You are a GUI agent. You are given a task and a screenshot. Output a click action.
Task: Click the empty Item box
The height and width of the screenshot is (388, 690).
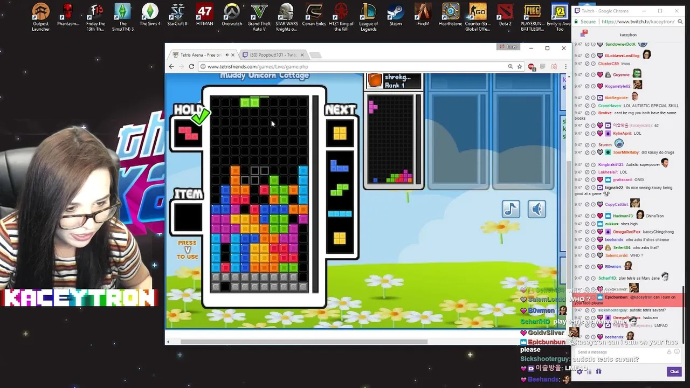188,218
